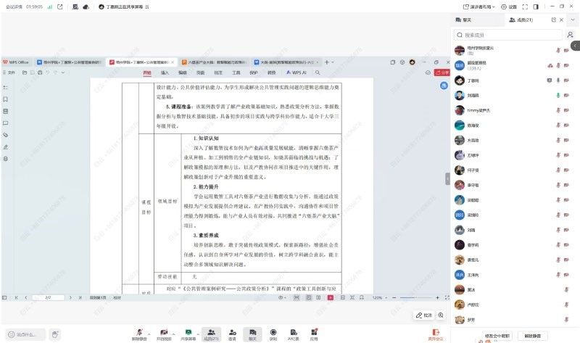Select the Members (21) tab
This screenshot has width=580, height=343.
tap(521, 20)
